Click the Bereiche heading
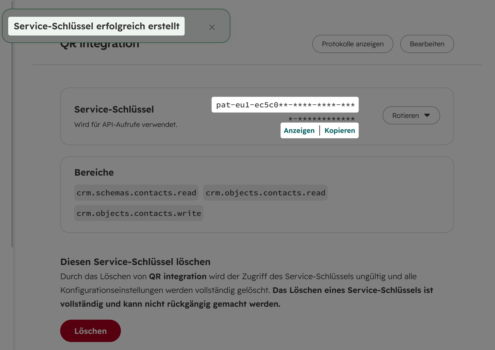495x350 pixels. (94, 172)
